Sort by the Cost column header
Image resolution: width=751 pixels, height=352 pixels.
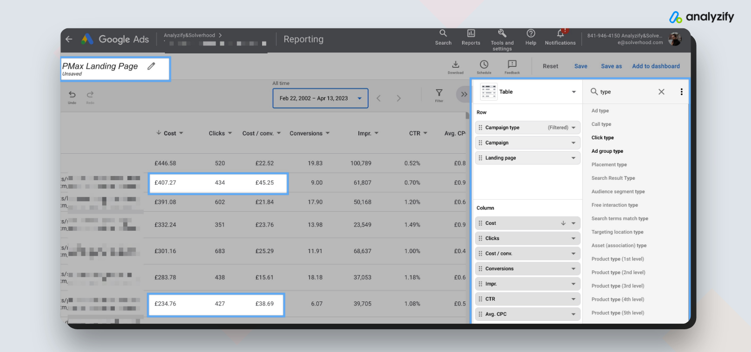click(170, 133)
